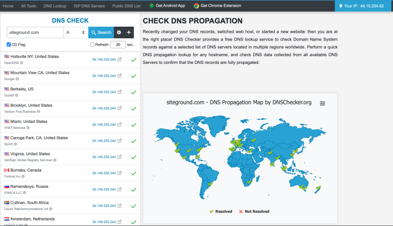Open external link icon for Cullinan, South Africa result
The image size is (393, 226).
coord(119,205)
